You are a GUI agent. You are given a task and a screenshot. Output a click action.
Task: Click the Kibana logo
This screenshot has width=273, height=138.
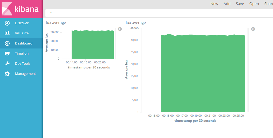[21, 9]
